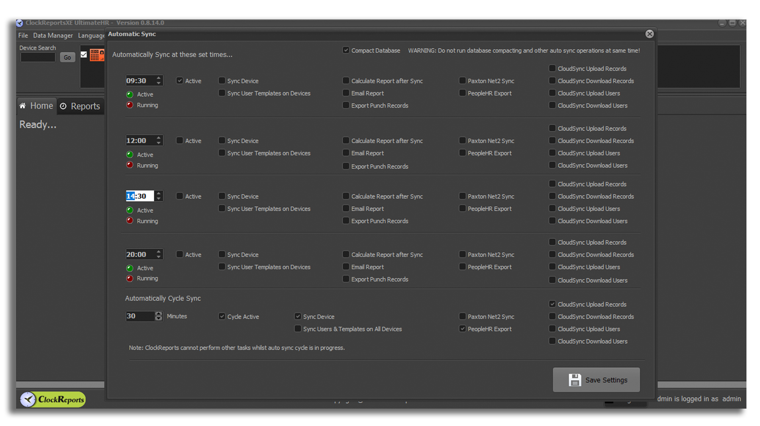Click the Save Settings button
Viewport: 760px width, 426px height.
pos(596,380)
